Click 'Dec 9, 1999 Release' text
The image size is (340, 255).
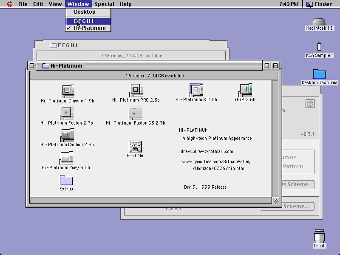point(205,187)
